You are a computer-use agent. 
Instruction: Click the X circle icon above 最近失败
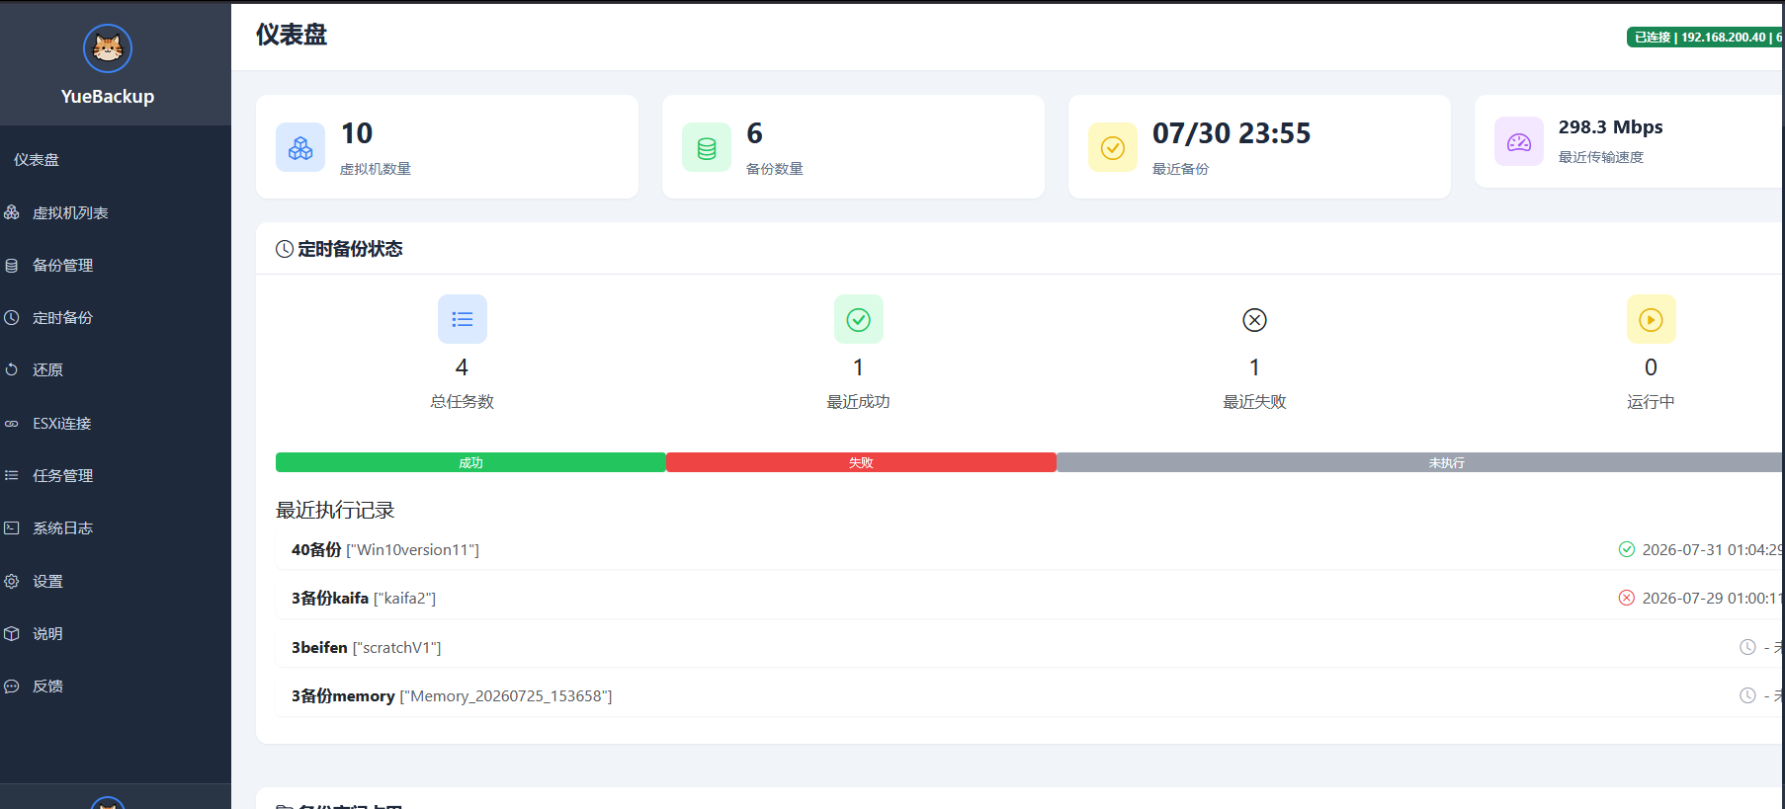tap(1254, 319)
